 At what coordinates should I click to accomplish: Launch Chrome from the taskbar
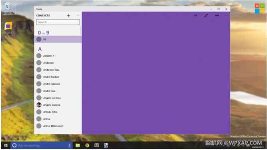(x=87, y=146)
